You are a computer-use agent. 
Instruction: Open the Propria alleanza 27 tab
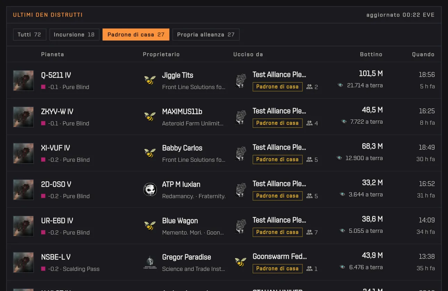pos(206,35)
